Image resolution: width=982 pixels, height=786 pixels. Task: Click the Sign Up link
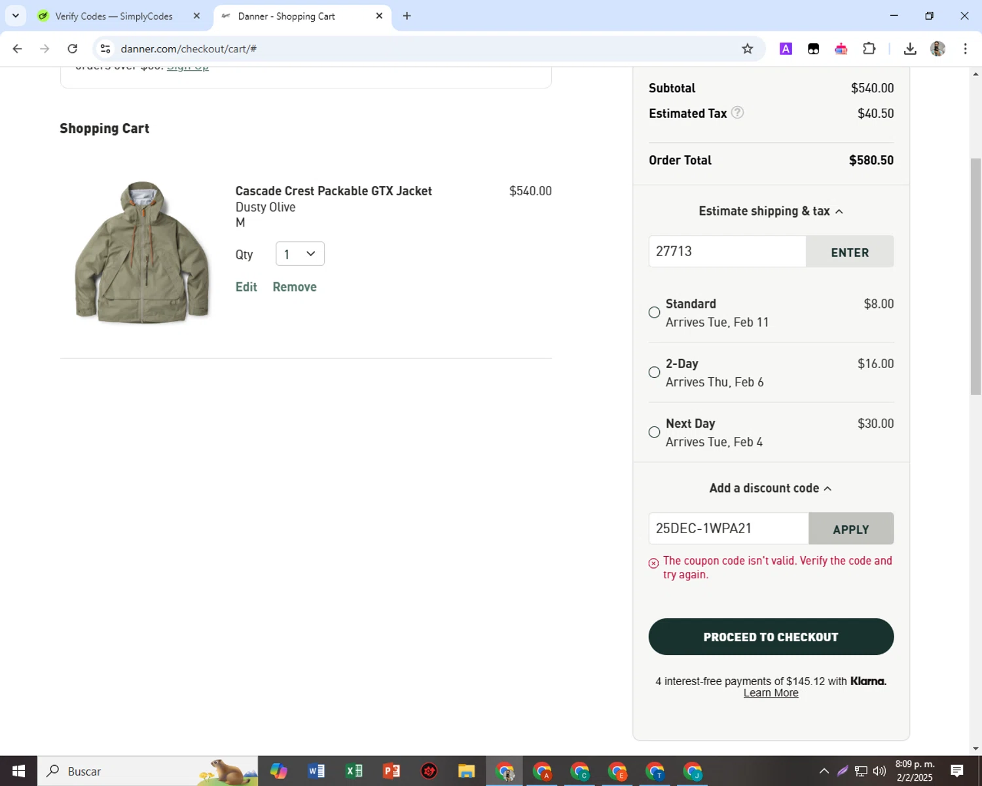[x=188, y=67]
